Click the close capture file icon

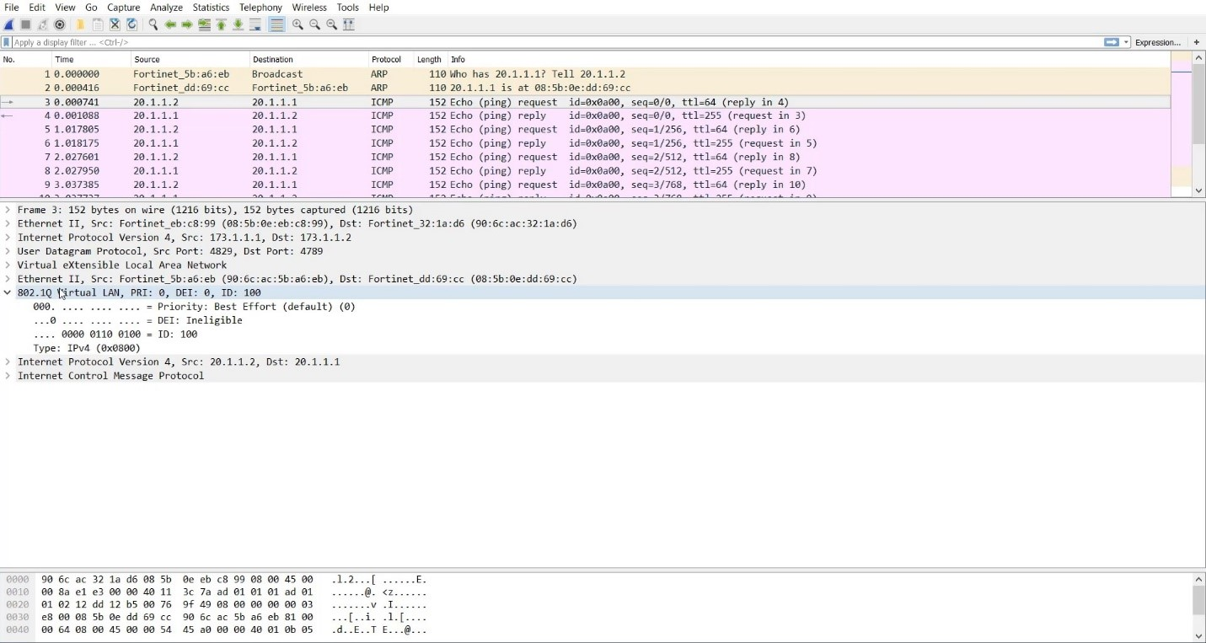(x=115, y=24)
